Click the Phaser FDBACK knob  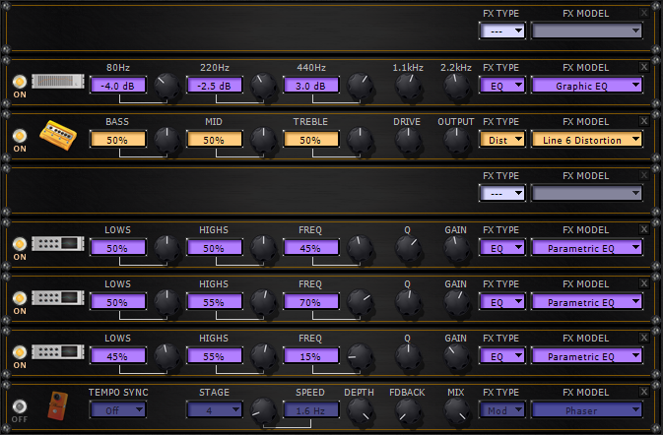point(409,410)
